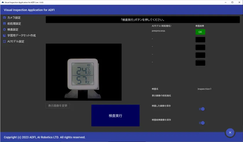Image resolution: width=243 pixels, height=142 pixels.
Task: Minimize the application window
Action: tap(225, 2)
